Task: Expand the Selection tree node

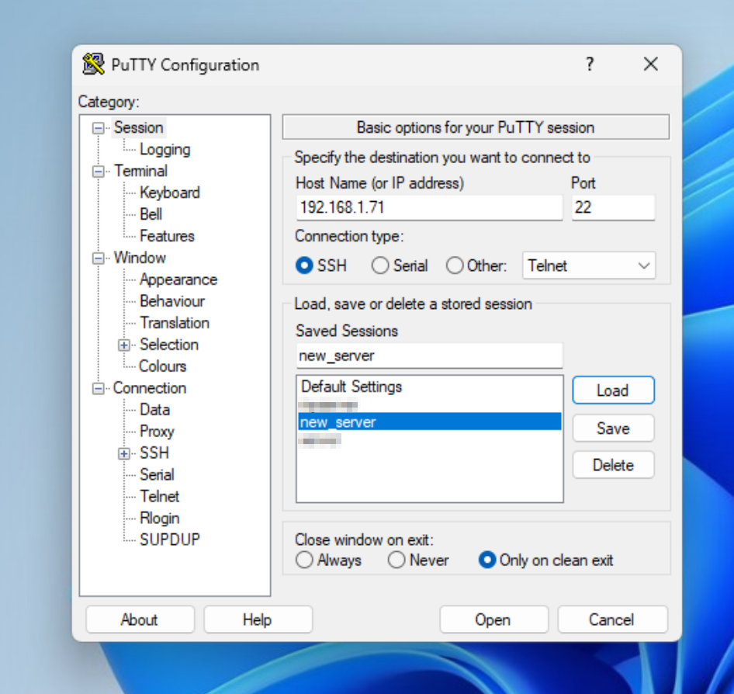Action: [x=124, y=345]
